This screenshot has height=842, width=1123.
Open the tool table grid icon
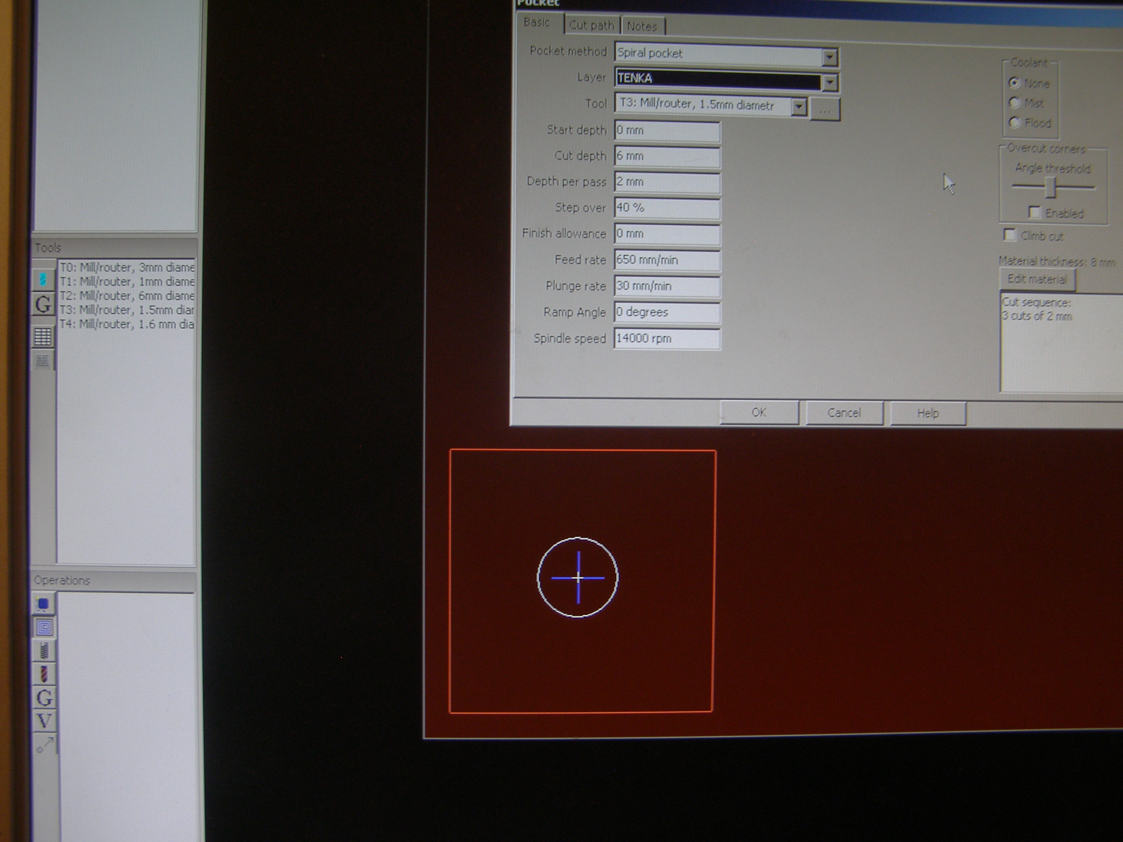pyautogui.click(x=43, y=336)
